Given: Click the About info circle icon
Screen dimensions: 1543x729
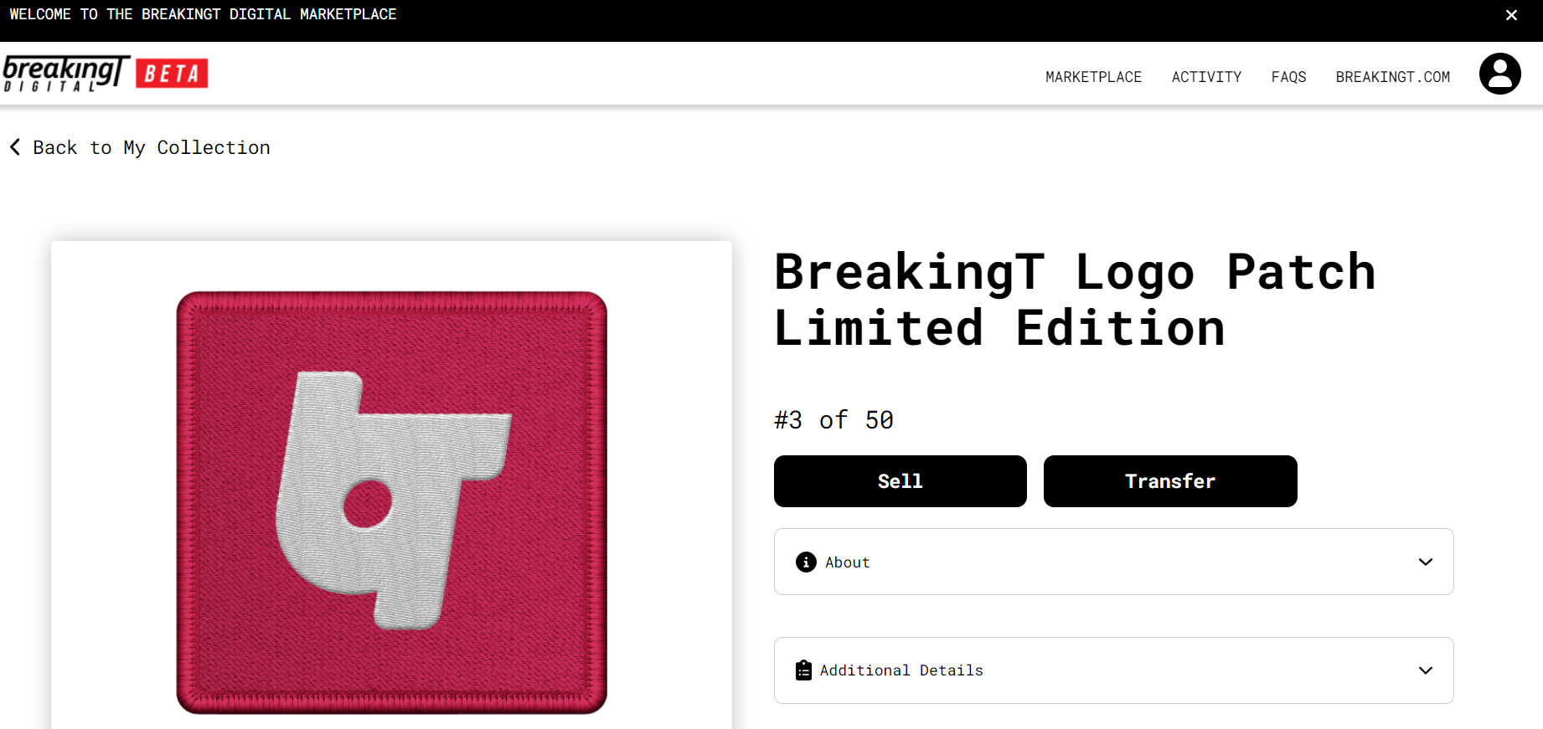Looking at the screenshot, I should (x=806, y=562).
